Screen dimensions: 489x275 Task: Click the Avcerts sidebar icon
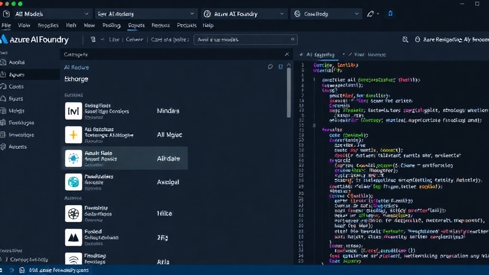click(x=3, y=147)
